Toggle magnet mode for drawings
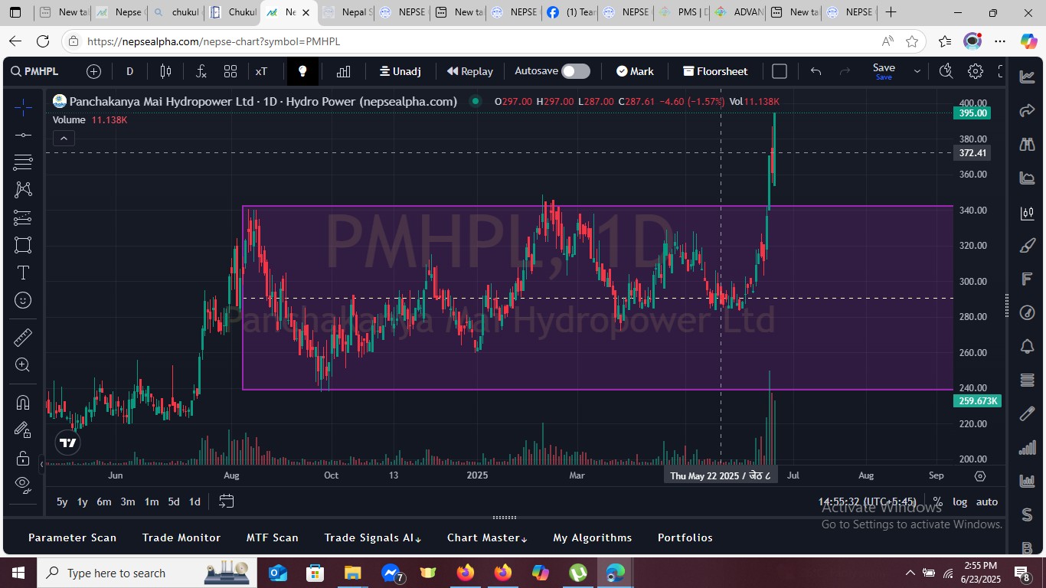The width and height of the screenshot is (1046, 588). 23,403
